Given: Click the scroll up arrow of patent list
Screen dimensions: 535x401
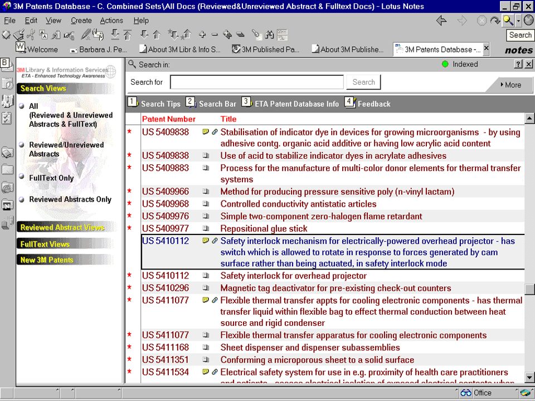Looking at the screenshot, I should coord(529,119).
